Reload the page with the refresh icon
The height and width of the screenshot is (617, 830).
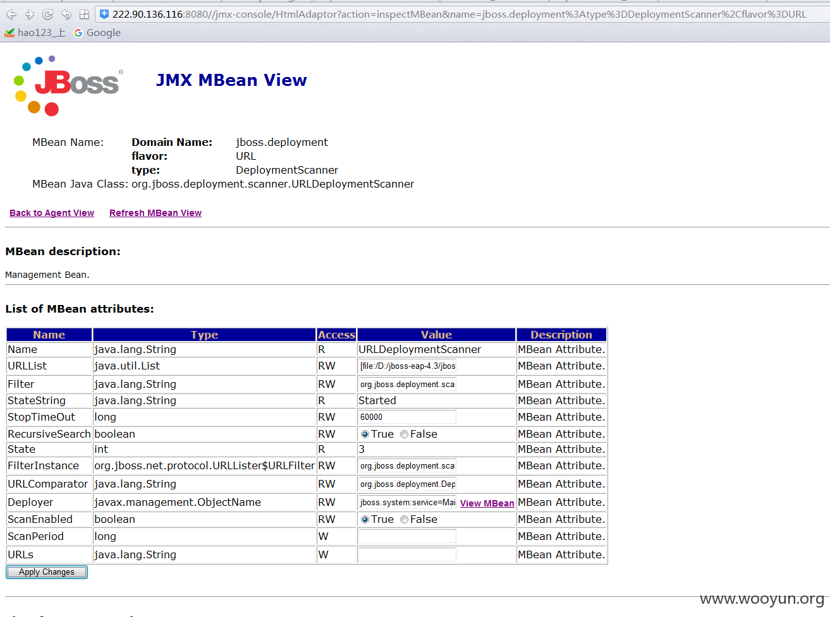tap(47, 14)
